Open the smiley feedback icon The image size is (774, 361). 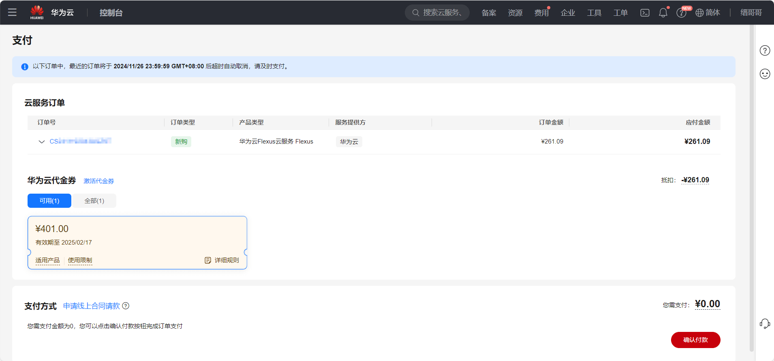click(x=765, y=74)
